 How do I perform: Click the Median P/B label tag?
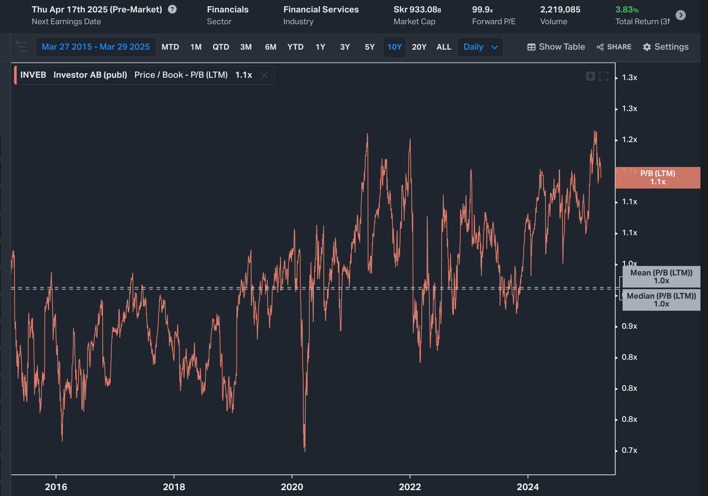point(661,300)
